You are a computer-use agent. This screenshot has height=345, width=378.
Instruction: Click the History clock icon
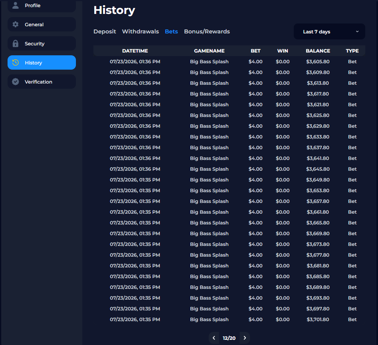(x=16, y=62)
